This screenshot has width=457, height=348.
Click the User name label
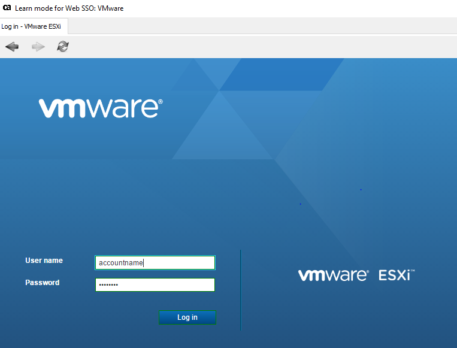44,261
